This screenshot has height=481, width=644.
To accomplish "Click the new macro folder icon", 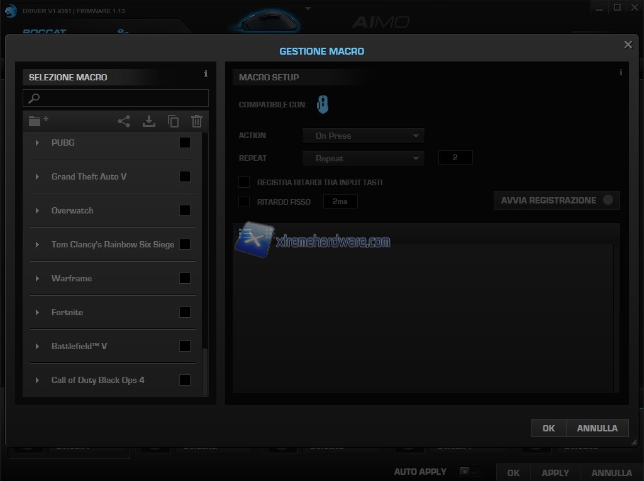I will [38, 121].
